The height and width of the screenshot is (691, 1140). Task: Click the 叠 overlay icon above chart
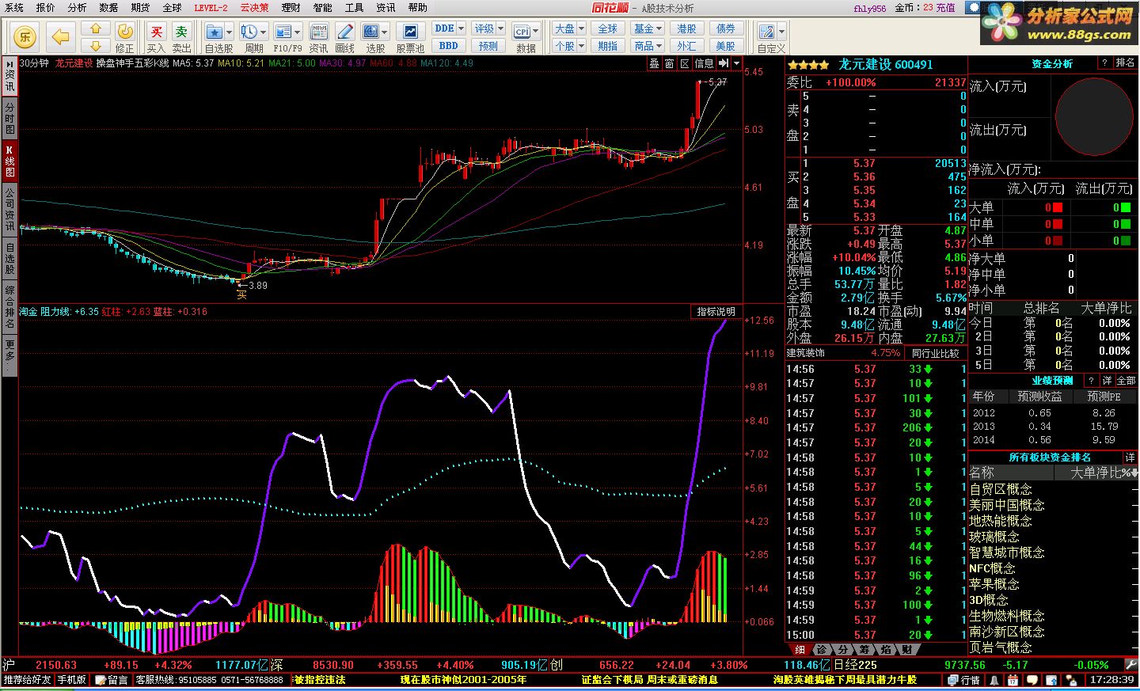click(x=655, y=63)
